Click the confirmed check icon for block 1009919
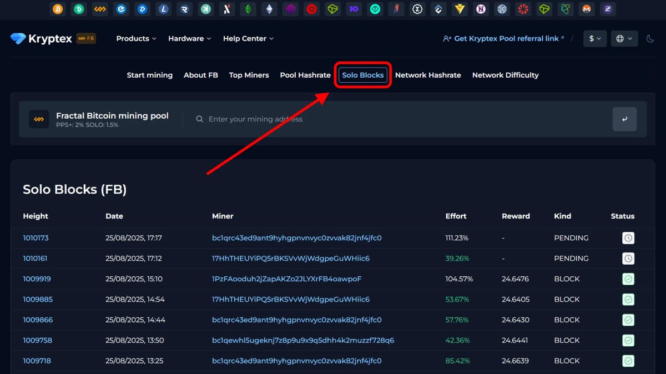 (628, 279)
